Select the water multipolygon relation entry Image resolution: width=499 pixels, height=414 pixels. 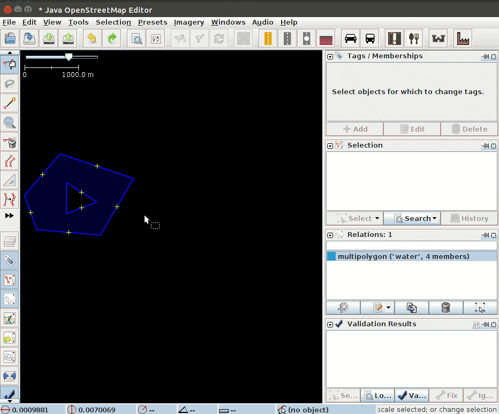tap(411, 257)
